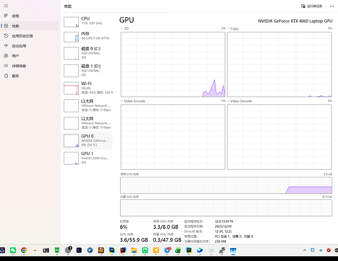Open WeChat from the taskbar
Viewport: 338px width, 261px height.
click(13, 250)
